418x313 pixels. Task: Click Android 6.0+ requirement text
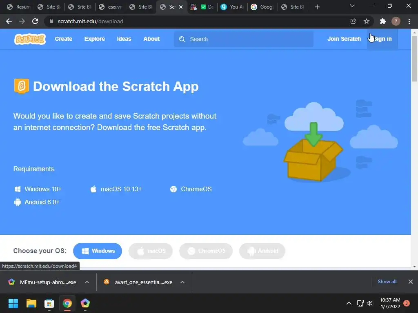(42, 202)
